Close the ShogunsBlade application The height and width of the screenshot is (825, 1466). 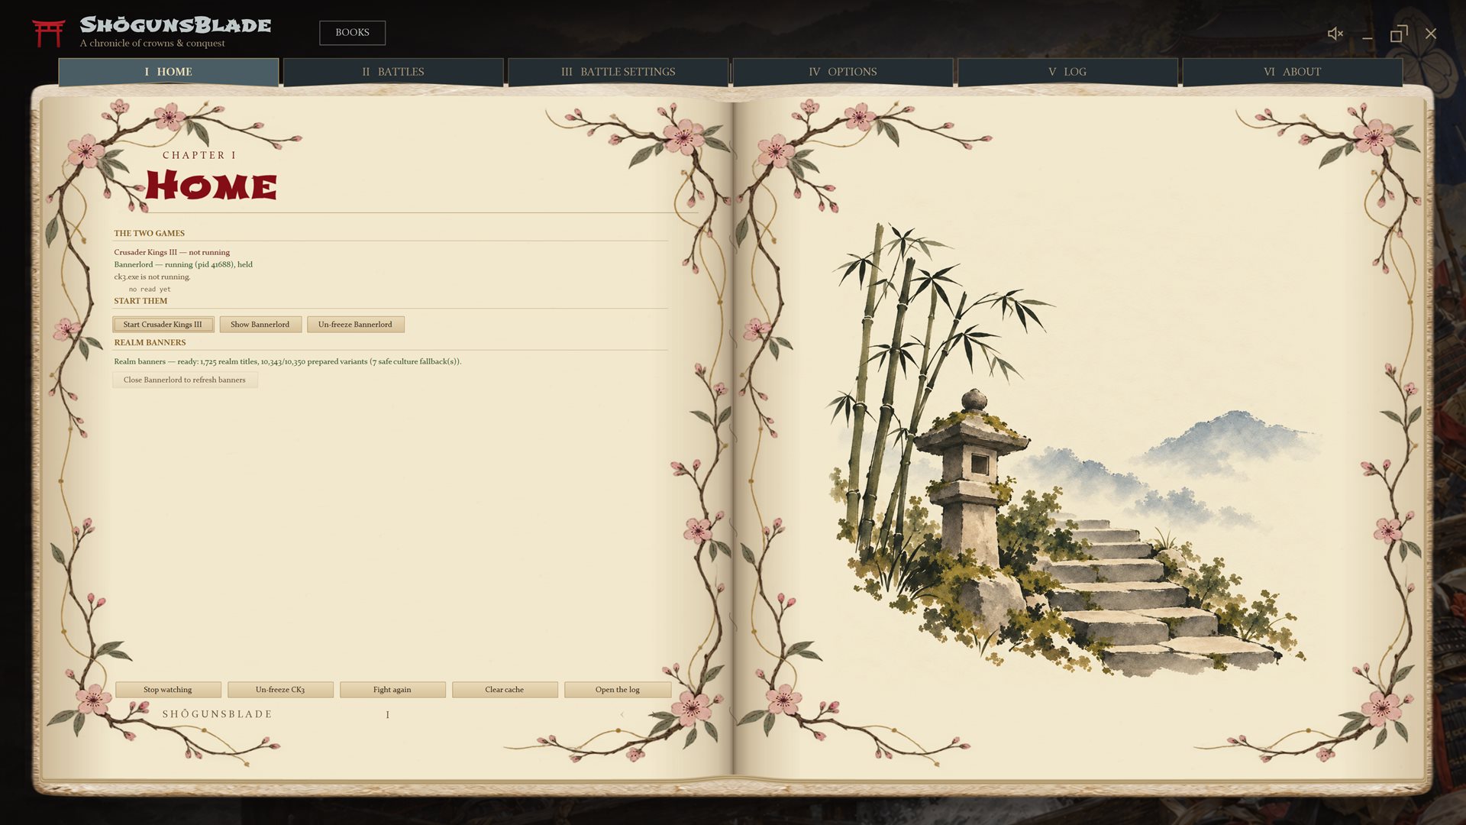point(1431,34)
